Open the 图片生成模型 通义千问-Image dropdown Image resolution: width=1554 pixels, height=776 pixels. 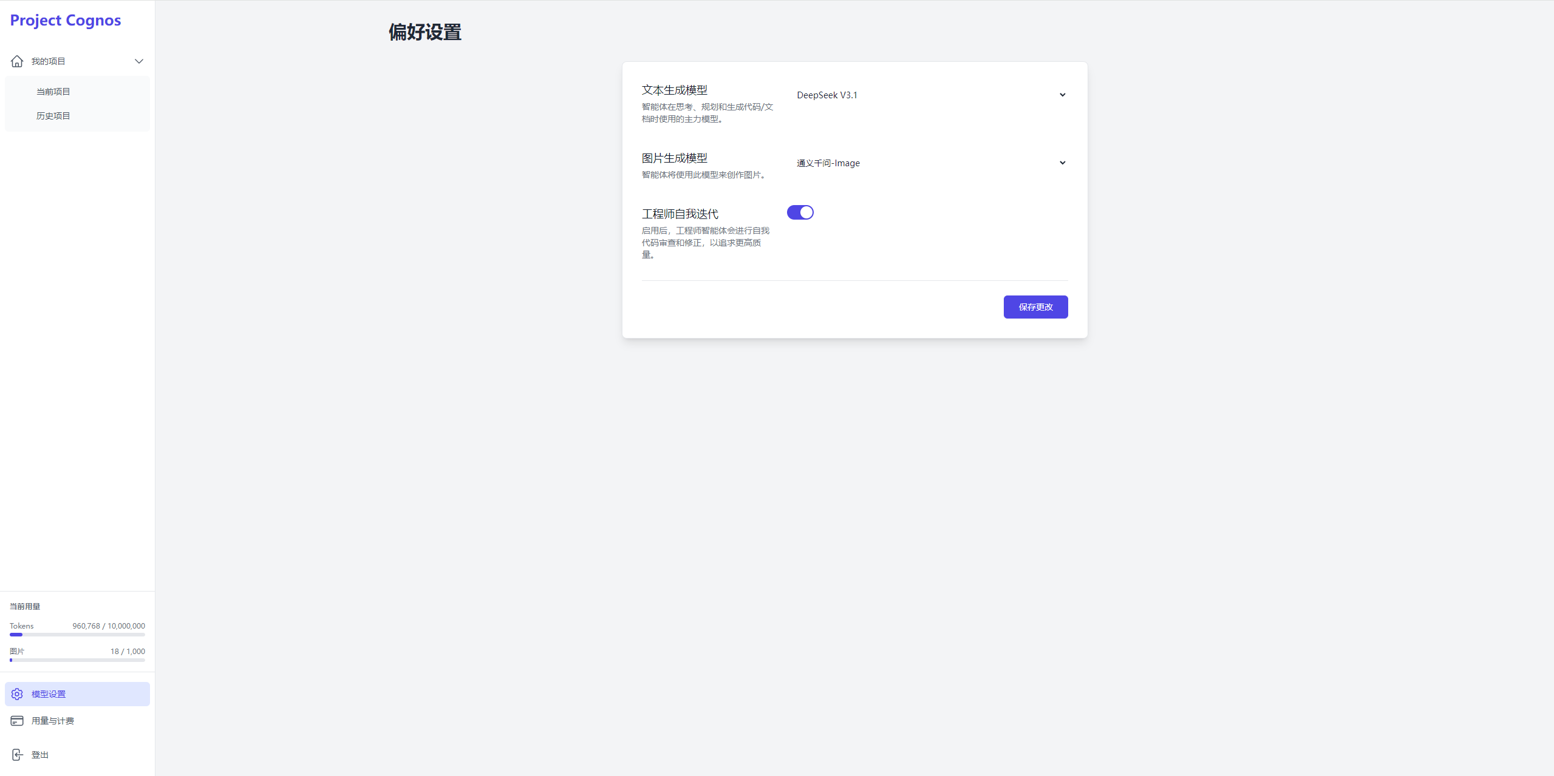930,163
